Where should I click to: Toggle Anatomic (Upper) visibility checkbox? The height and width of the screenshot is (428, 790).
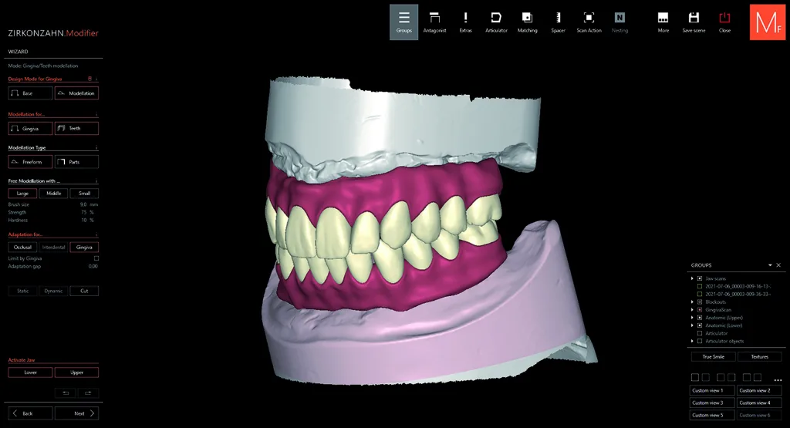[699, 318]
